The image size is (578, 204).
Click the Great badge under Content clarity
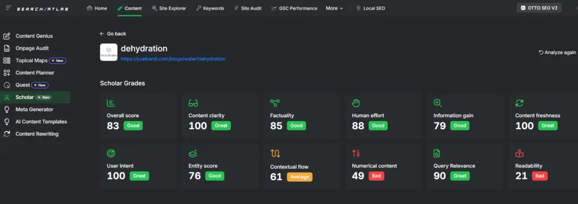tap(221, 126)
